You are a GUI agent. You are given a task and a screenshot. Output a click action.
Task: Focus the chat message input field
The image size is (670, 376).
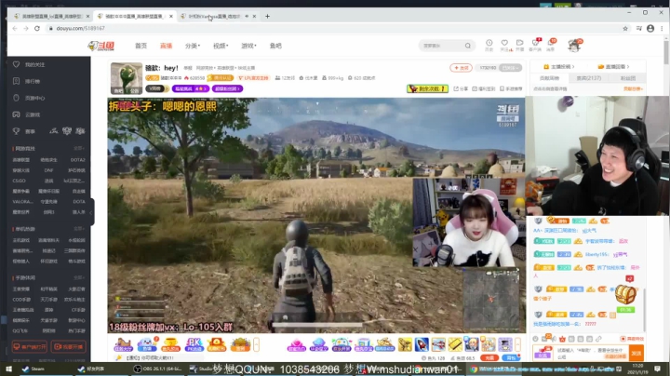pyautogui.click(x=592, y=353)
